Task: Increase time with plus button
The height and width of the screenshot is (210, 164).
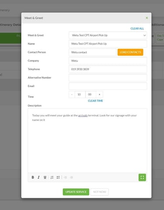Action: pos(99,94)
